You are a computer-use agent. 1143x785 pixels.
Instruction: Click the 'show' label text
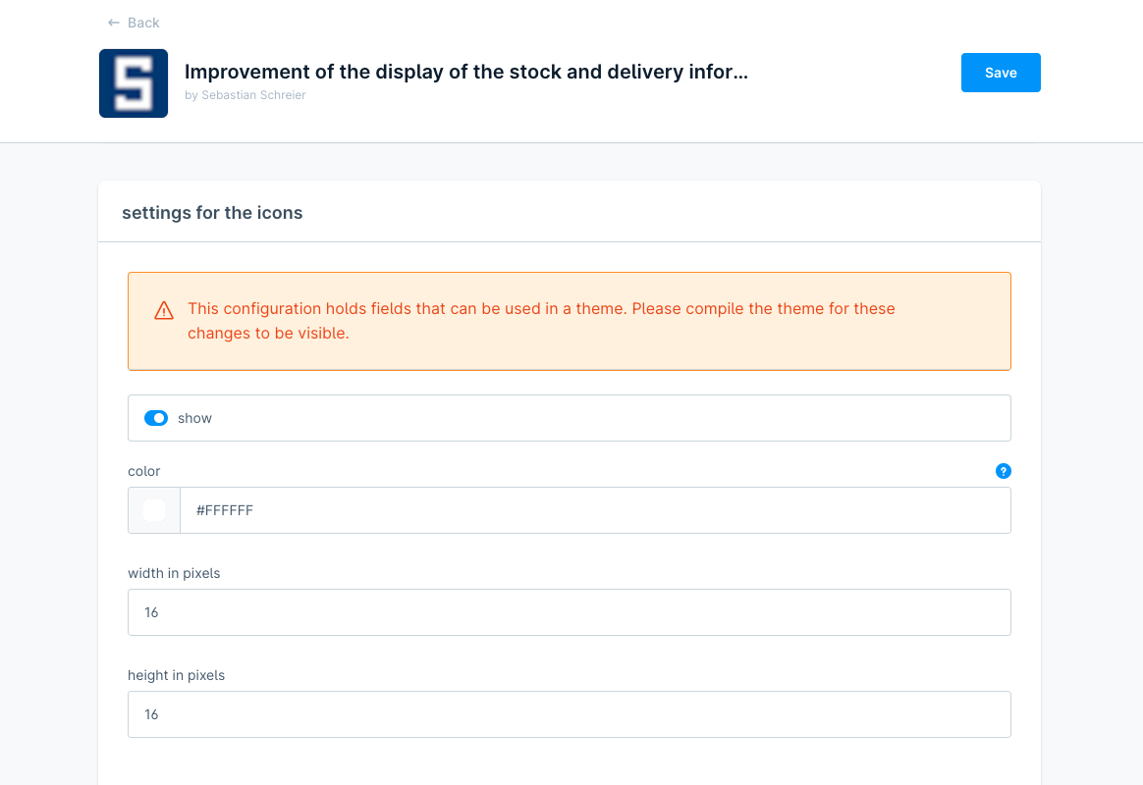[x=194, y=418]
